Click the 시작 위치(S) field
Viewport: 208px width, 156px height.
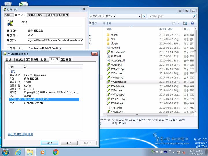[55, 49]
